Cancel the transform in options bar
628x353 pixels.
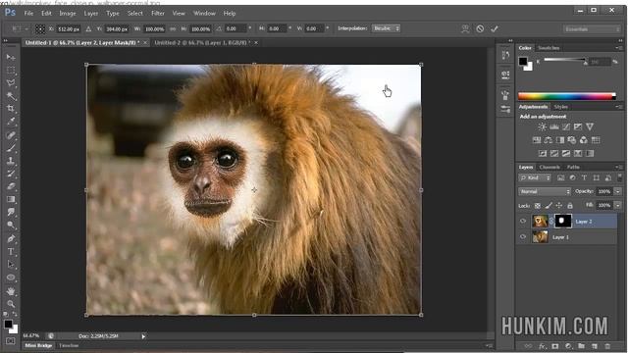point(480,28)
